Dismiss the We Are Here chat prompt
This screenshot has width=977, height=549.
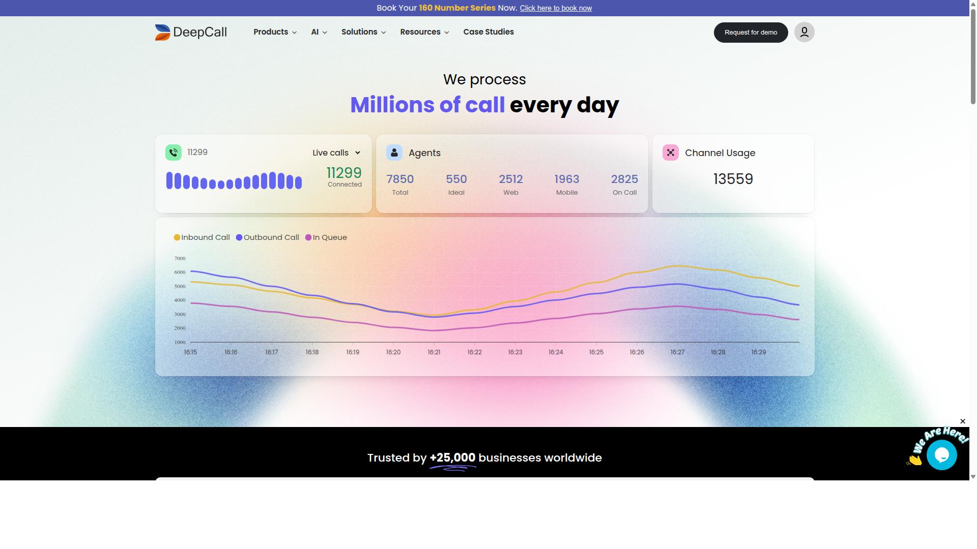click(x=962, y=421)
